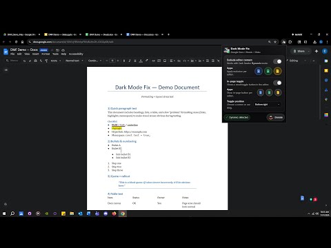Open Google Tasks side panel icon
The image size is (331, 248).
326,80
